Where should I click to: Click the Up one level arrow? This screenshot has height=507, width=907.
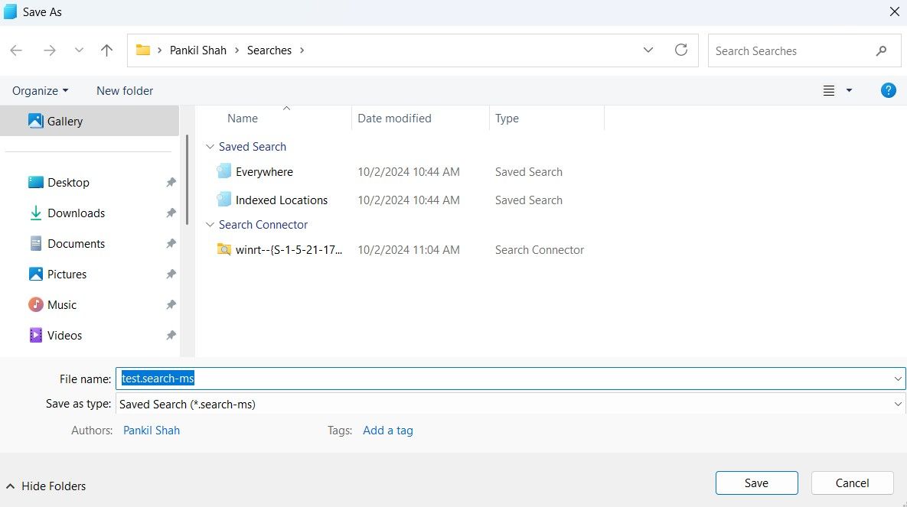coord(106,50)
